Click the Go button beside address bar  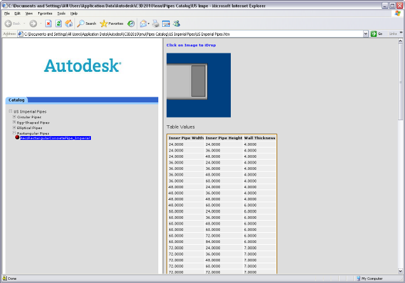point(377,34)
